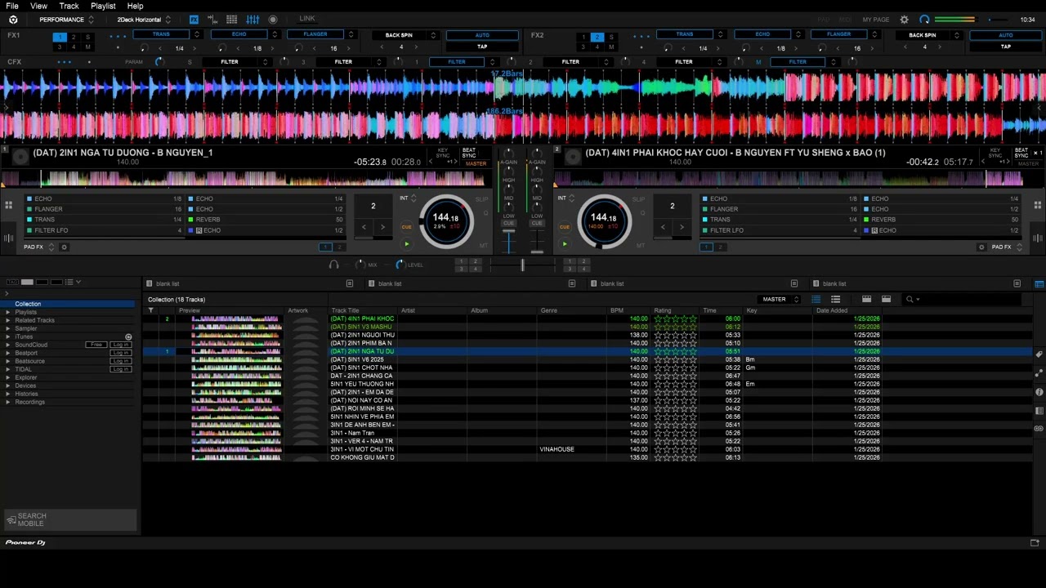This screenshot has height=588, width=1046.
Task: Click deck 1 loop double arrow
Action: [382, 227]
